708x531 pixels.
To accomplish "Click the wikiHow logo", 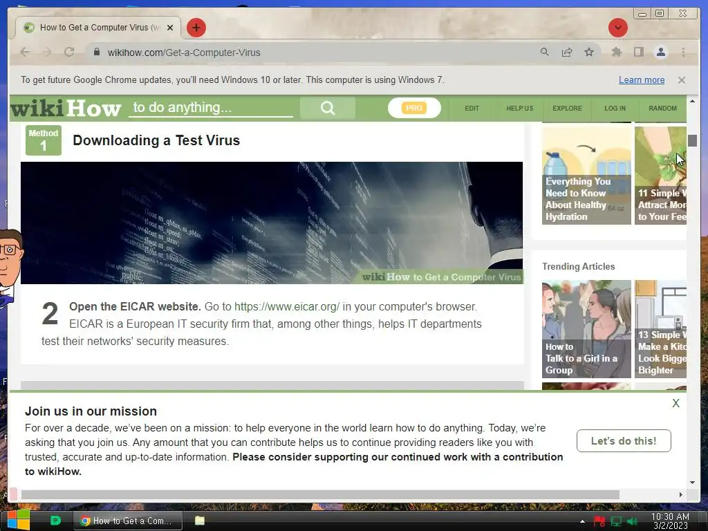I will click(x=66, y=109).
